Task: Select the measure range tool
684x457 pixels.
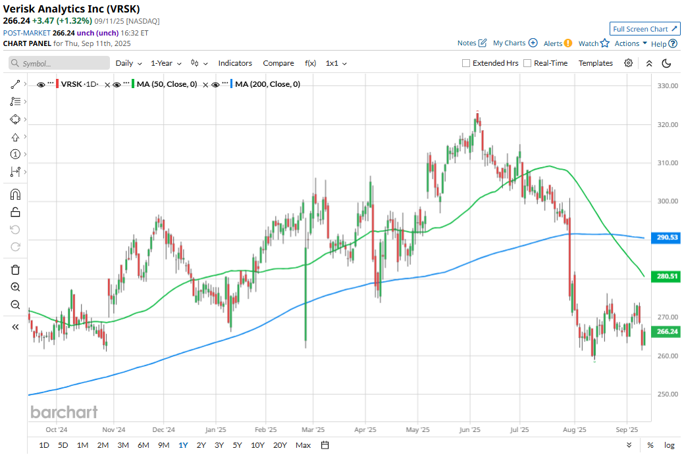Action: coord(15,172)
